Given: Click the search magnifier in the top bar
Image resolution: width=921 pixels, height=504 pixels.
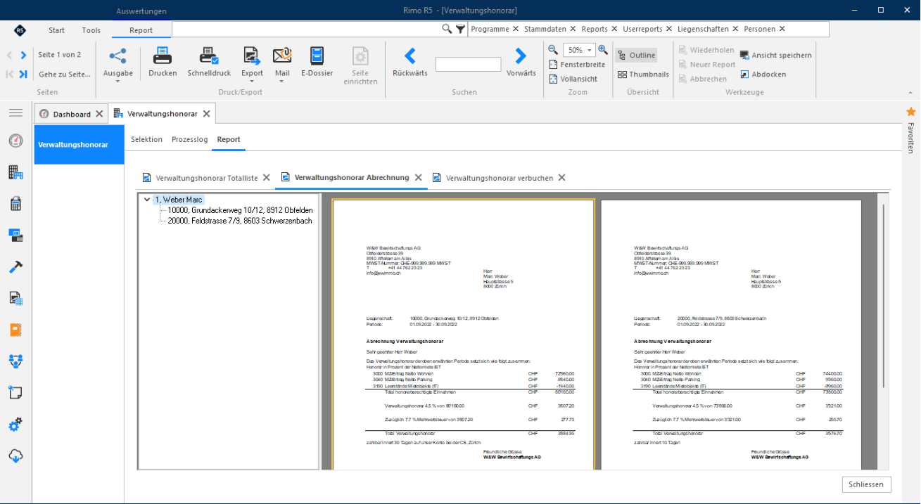Looking at the screenshot, I should tap(447, 29).
